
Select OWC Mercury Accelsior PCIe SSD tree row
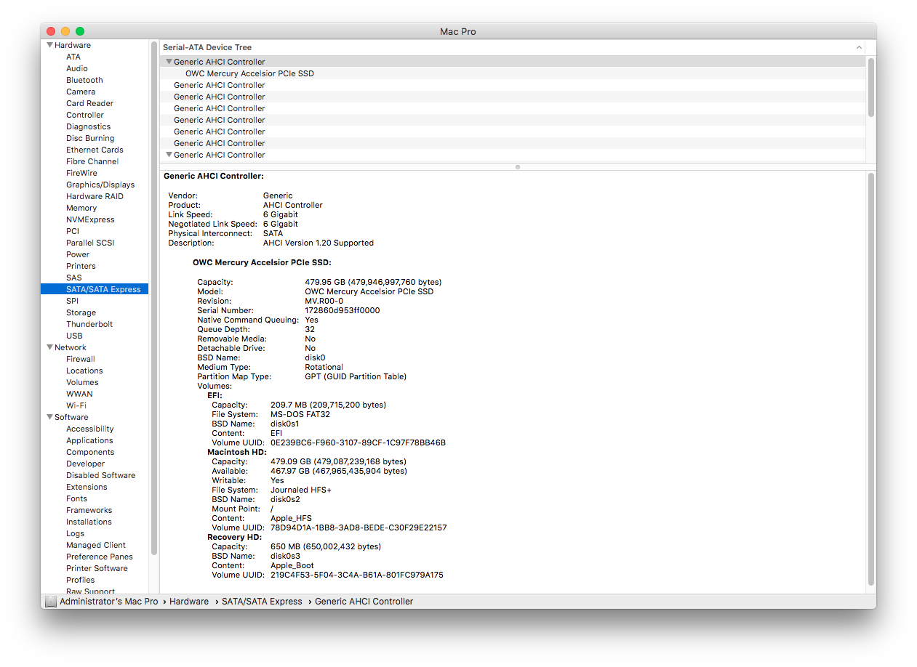pyautogui.click(x=513, y=73)
